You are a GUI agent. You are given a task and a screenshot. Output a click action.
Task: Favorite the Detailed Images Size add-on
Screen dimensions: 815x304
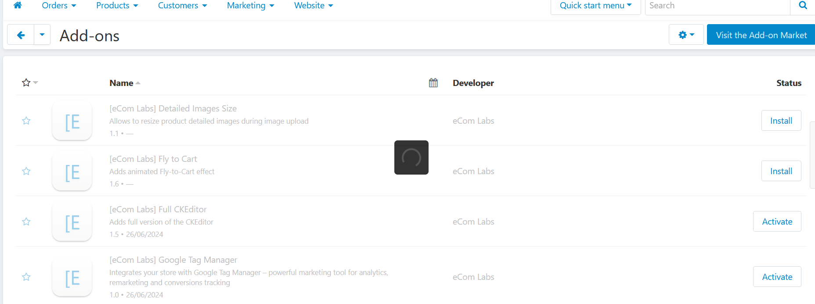pos(26,121)
